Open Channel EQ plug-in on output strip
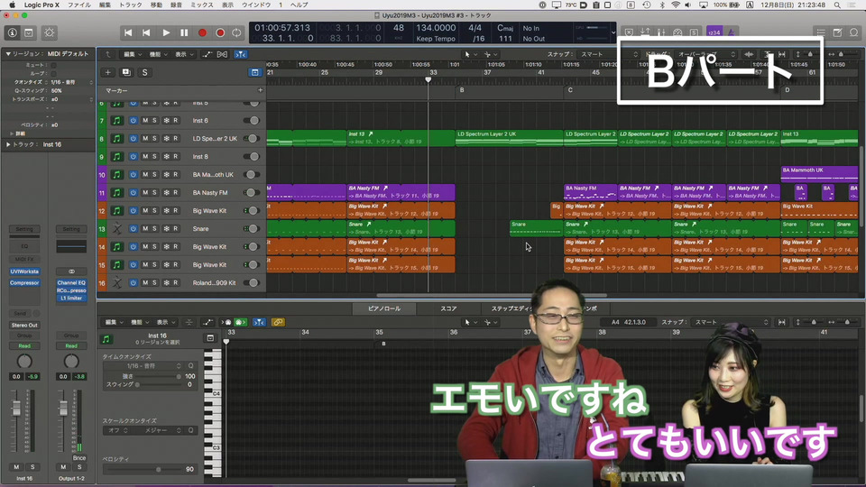 71,282
